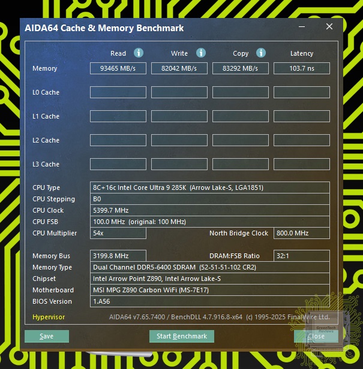The width and height of the screenshot is (363, 369).
Task: Minimize the AIDA64 benchmark window
Action: point(302,27)
